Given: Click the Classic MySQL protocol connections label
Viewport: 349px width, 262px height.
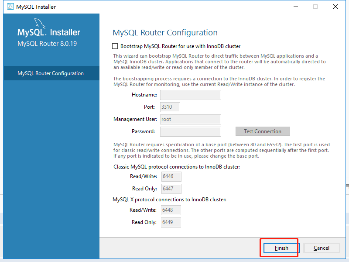Looking at the screenshot, I should point(177,167).
